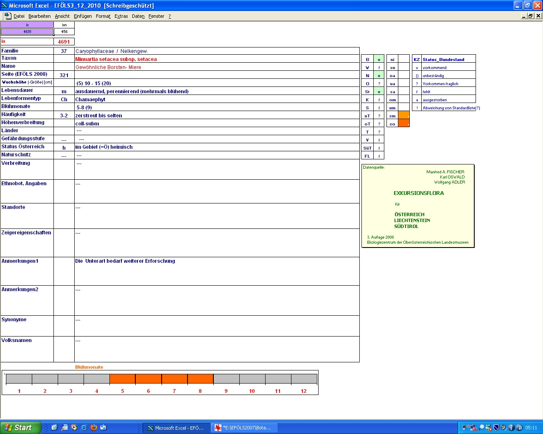This screenshot has height=434, width=543.
Task: Click month label 12 under Blühmonate bar
Action: [x=304, y=391]
